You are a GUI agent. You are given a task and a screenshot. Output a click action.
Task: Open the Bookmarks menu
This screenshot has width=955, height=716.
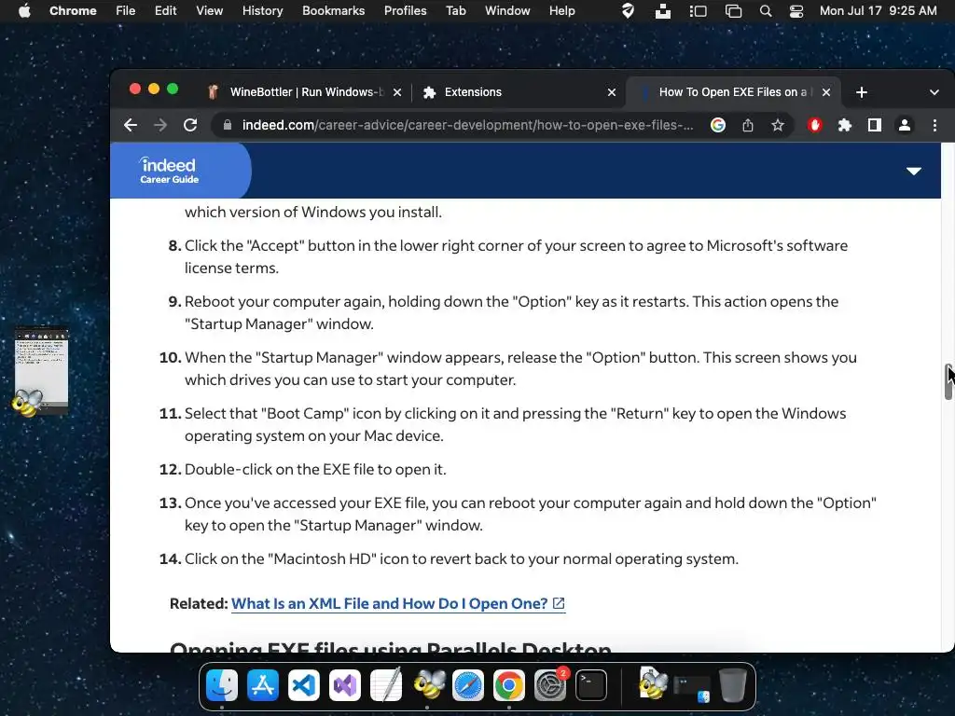(333, 11)
